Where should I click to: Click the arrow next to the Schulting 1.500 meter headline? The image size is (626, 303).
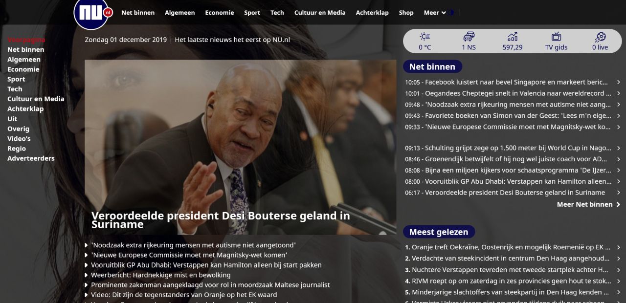coord(618,148)
